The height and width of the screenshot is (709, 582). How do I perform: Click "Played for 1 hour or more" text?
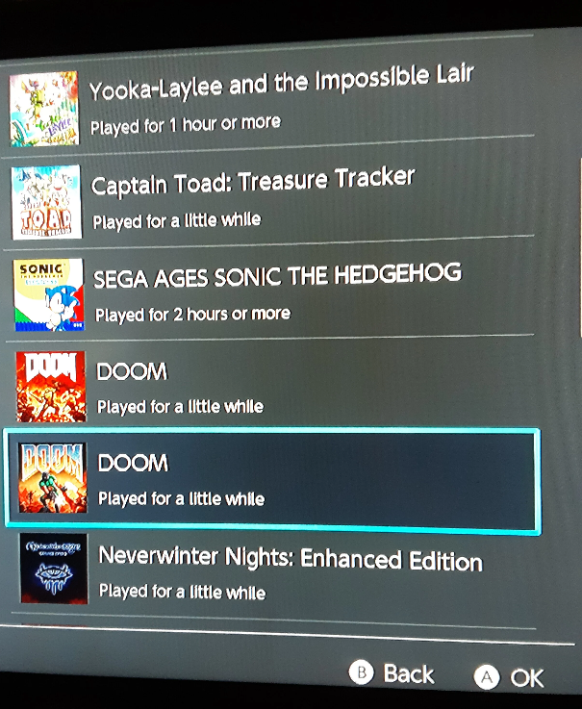tap(186, 125)
